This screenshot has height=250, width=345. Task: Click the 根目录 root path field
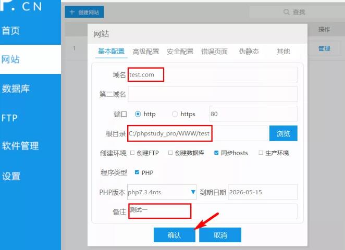point(198,133)
